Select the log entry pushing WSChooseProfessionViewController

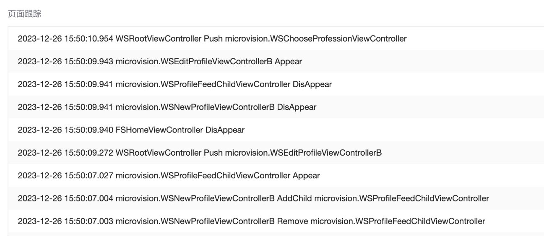point(212,39)
